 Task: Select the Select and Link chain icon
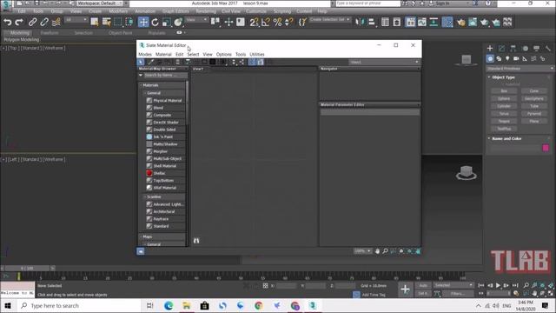coord(32,22)
